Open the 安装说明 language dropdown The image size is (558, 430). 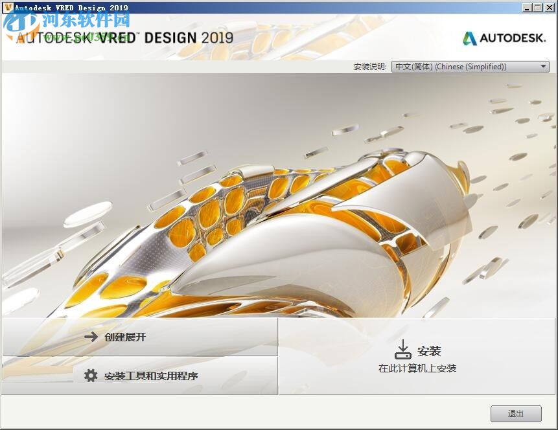[x=470, y=66]
